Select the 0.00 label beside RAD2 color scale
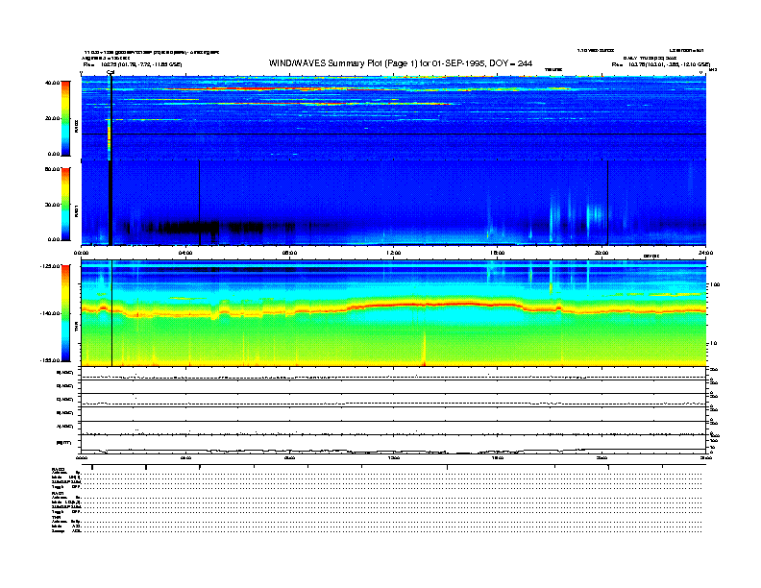This screenshot has width=761, height=588. tap(53, 154)
